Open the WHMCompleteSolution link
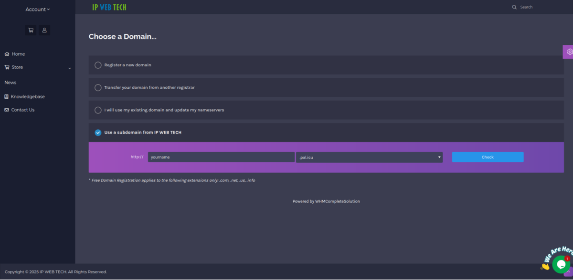 click(x=337, y=201)
